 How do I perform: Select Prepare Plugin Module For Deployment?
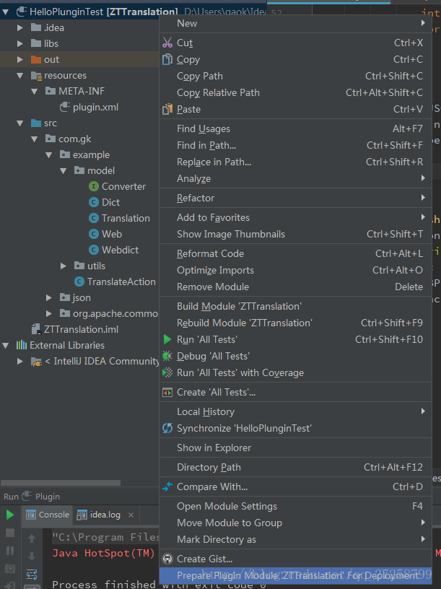tap(296, 575)
